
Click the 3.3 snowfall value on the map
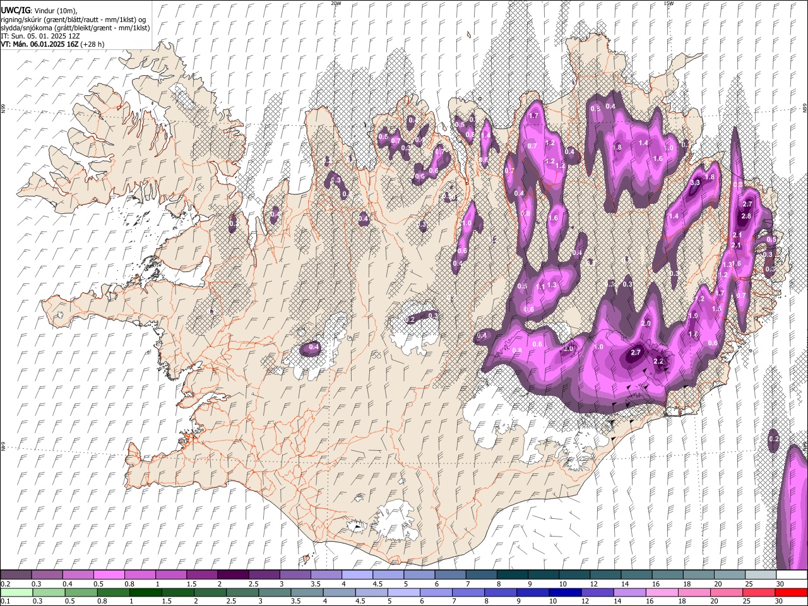(696, 182)
